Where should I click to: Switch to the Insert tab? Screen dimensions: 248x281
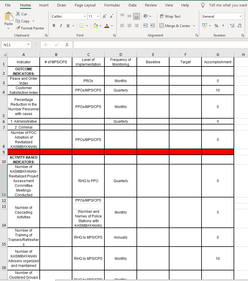tap(44, 5)
